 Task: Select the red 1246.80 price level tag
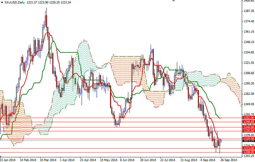pyautogui.click(x=249, y=121)
